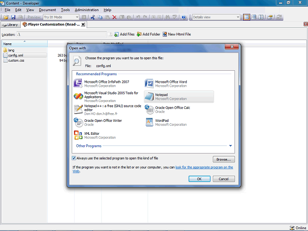Screen dimensions: 308x231
Task: Select Microsoft Office InfoPath 2007 program
Action: (x=107, y=84)
